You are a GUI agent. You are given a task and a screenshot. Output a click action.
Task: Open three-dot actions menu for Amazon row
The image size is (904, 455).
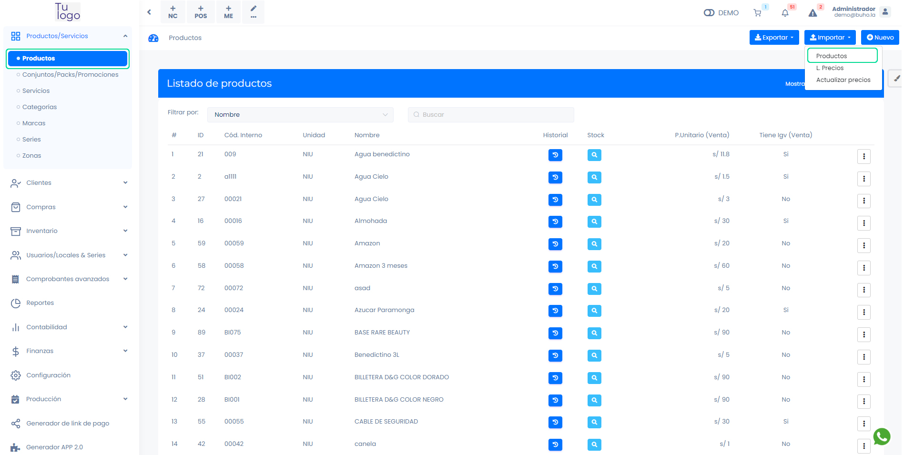pyautogui.click(x=863, y=245)
